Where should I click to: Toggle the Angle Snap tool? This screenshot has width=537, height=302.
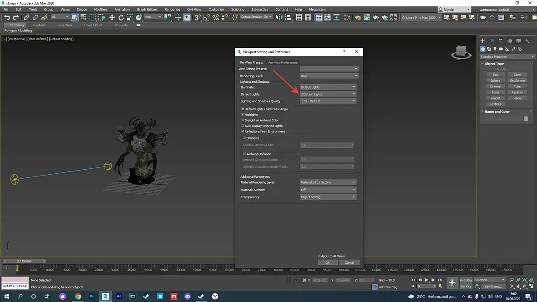click(x=207, y=17)
